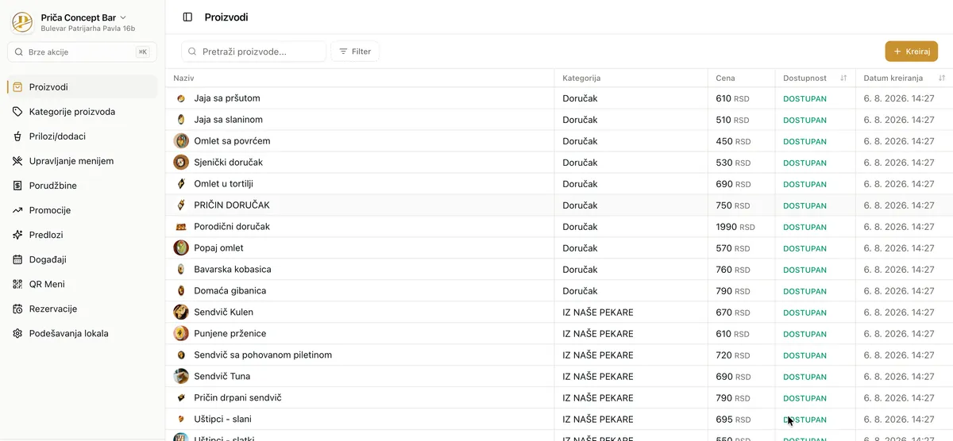Click the 450 RSD price cell

click(732, 141)
